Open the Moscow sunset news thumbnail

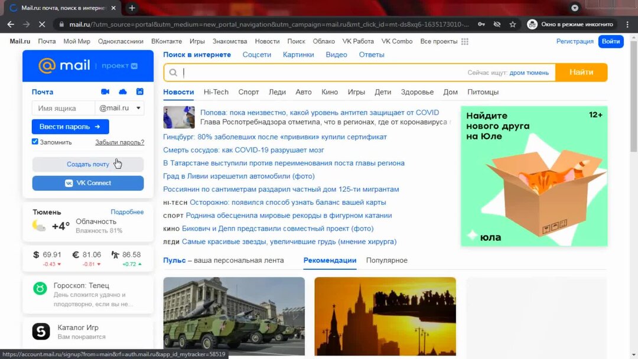pos(385,316)
